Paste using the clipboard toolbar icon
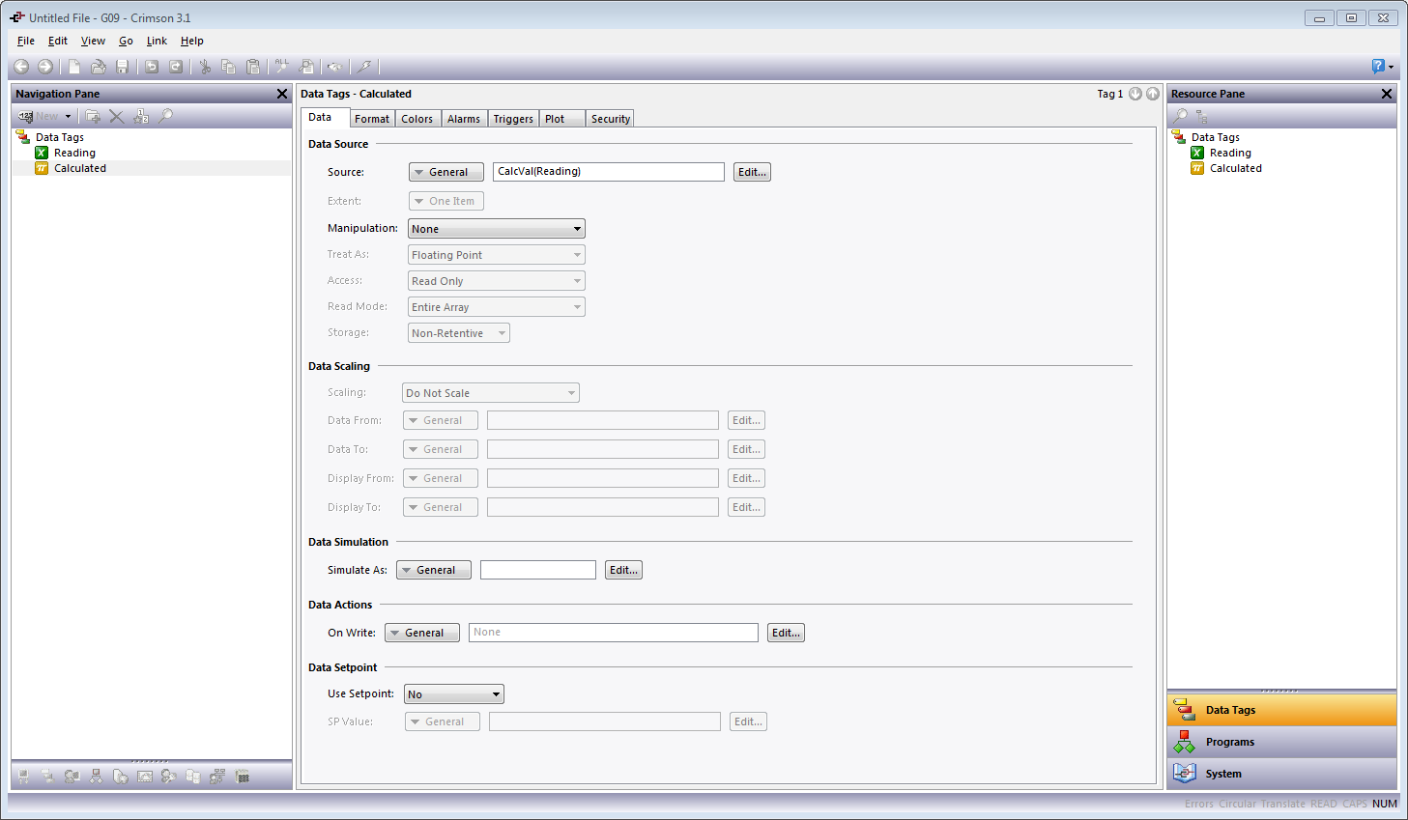Viewport: 1408px width, 820px height. point(253,67)
